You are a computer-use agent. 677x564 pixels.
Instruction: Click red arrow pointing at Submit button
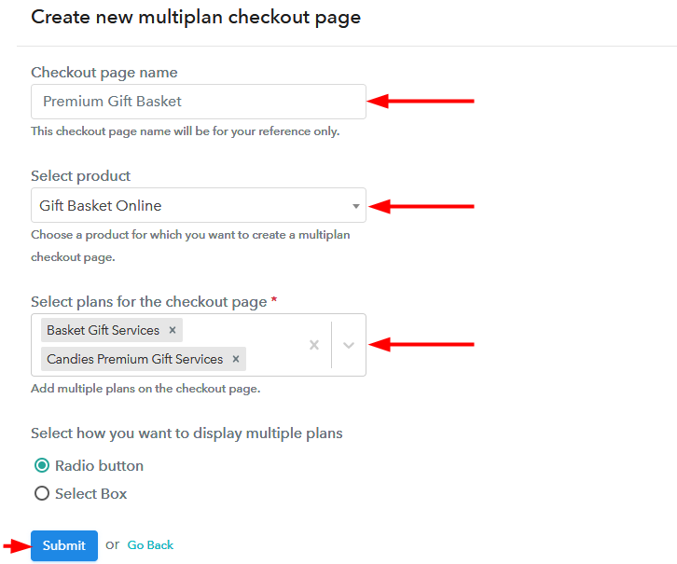pyautogui.click(x=14, y=545)
